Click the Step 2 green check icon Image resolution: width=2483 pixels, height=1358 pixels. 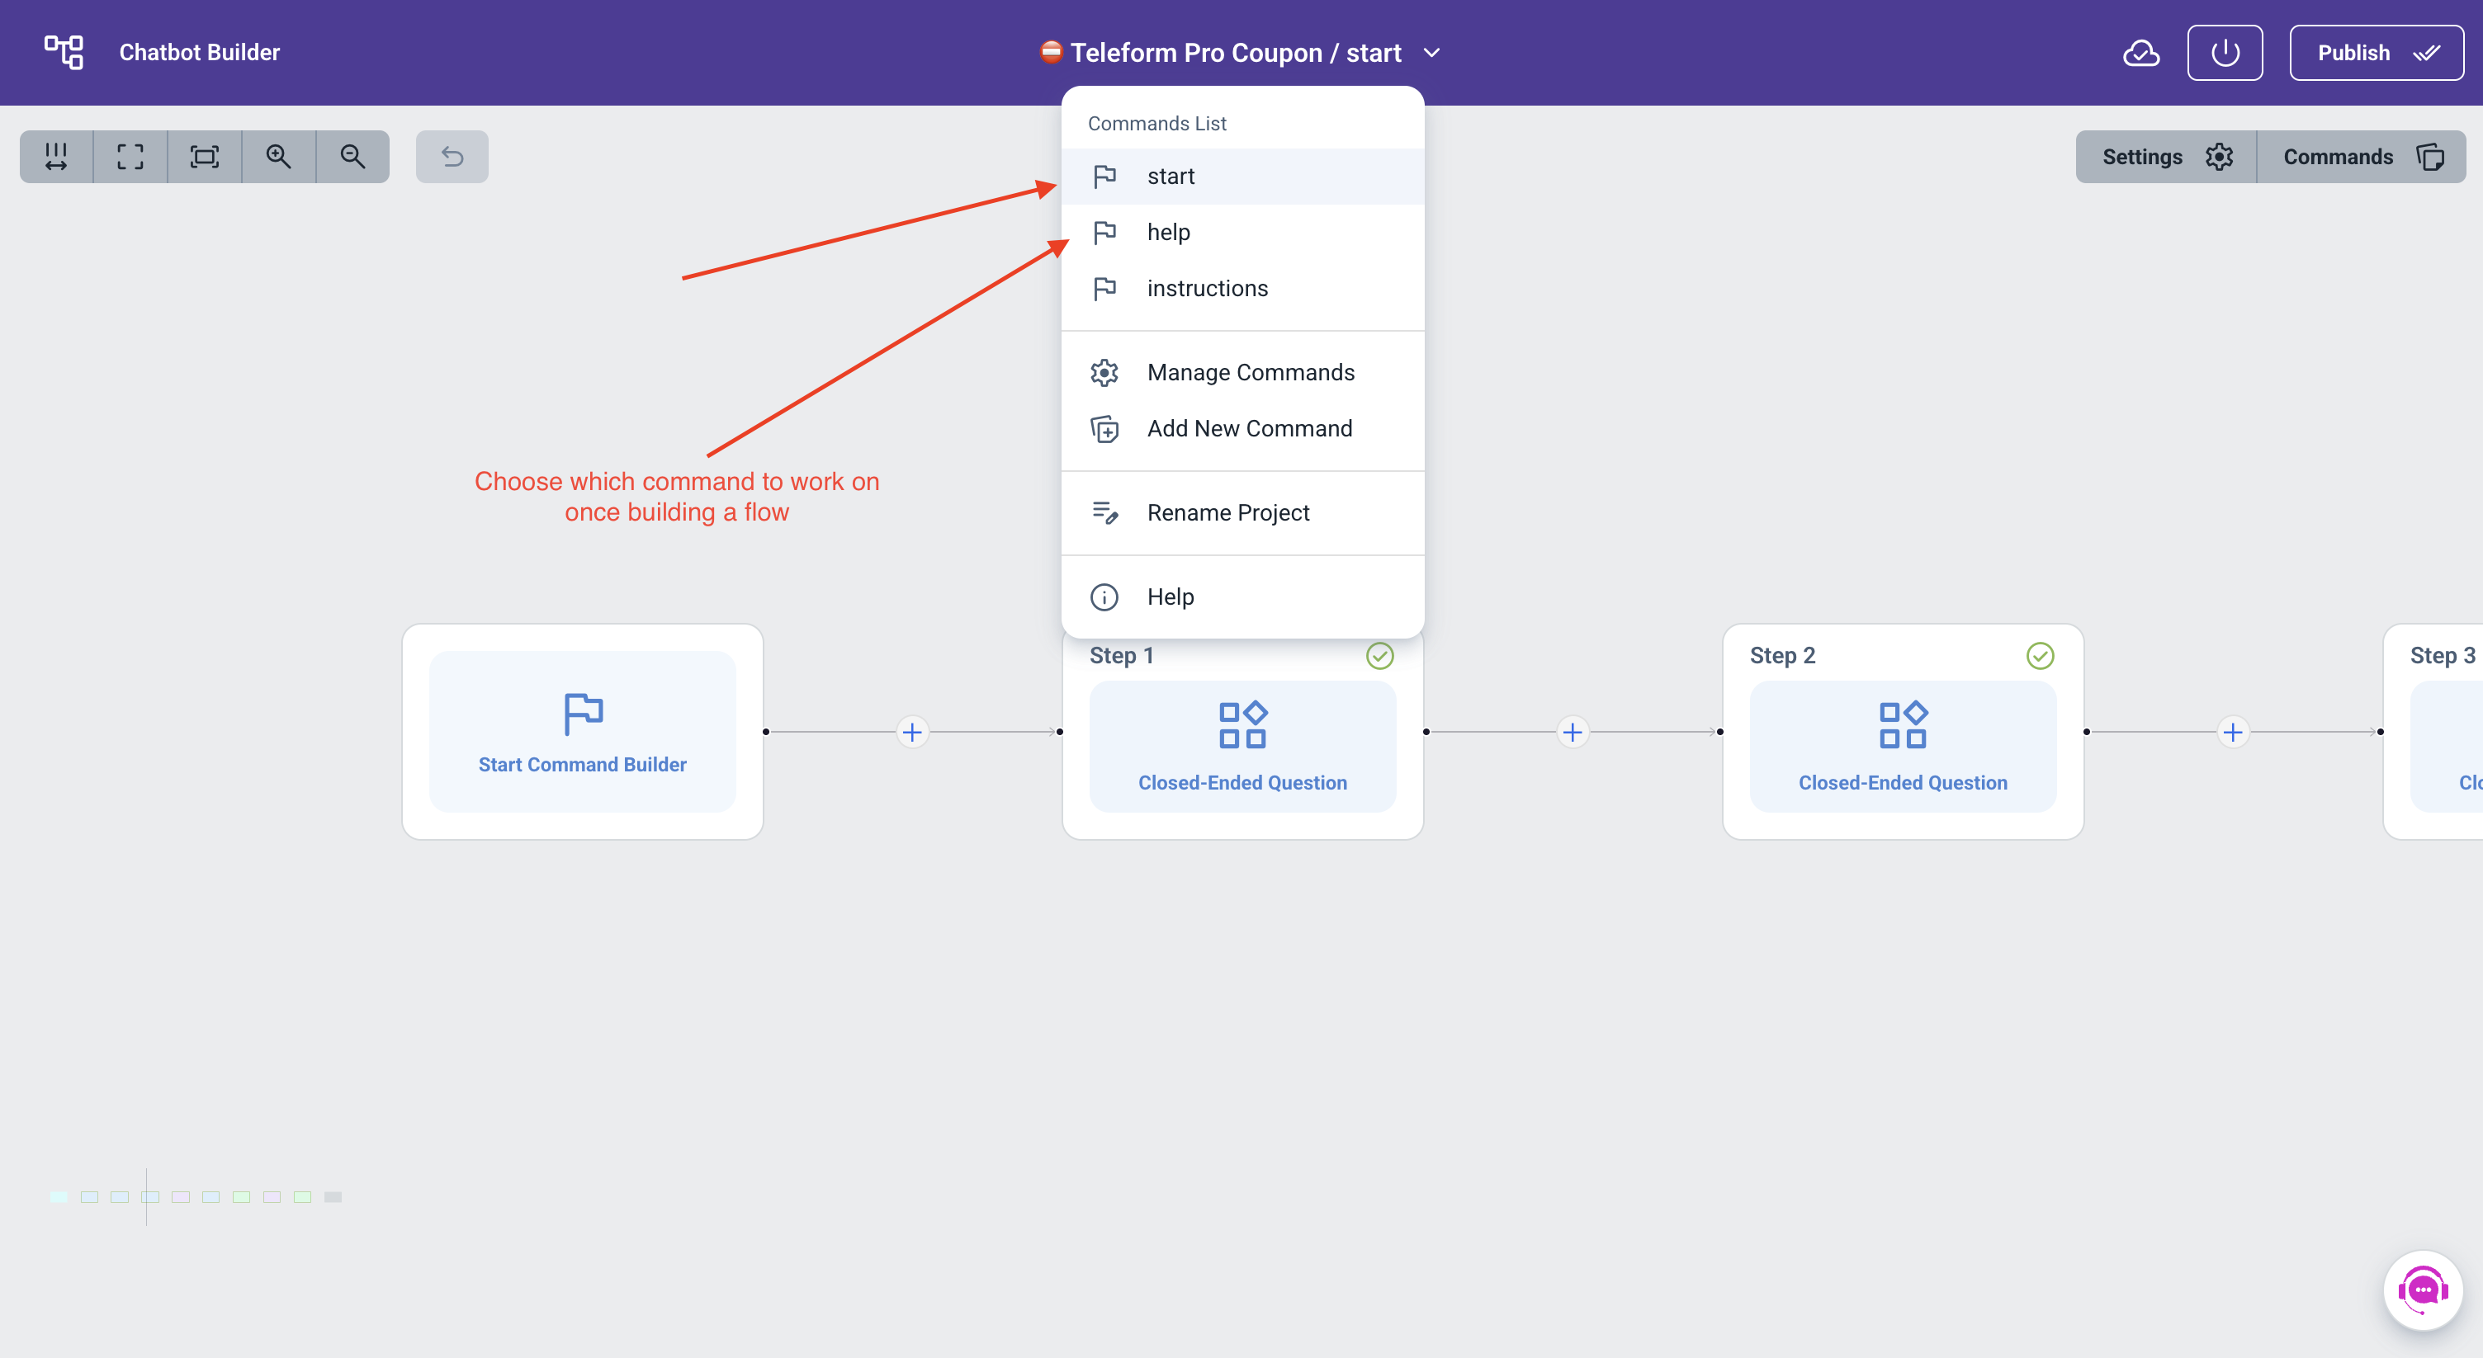2040,656
